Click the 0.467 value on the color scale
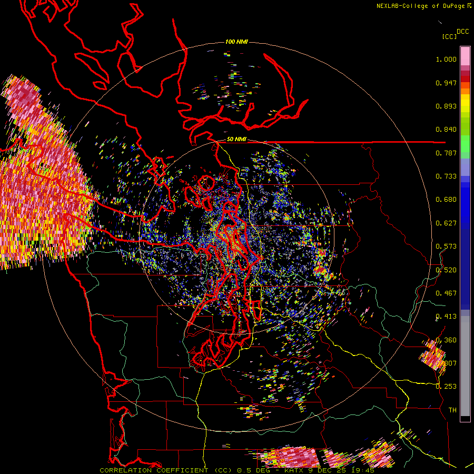Screen dimensions: 474x474 click(x=446, y=293)
